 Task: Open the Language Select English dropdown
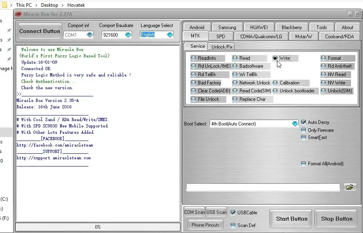pyautogui.click(x=170, y=35)
